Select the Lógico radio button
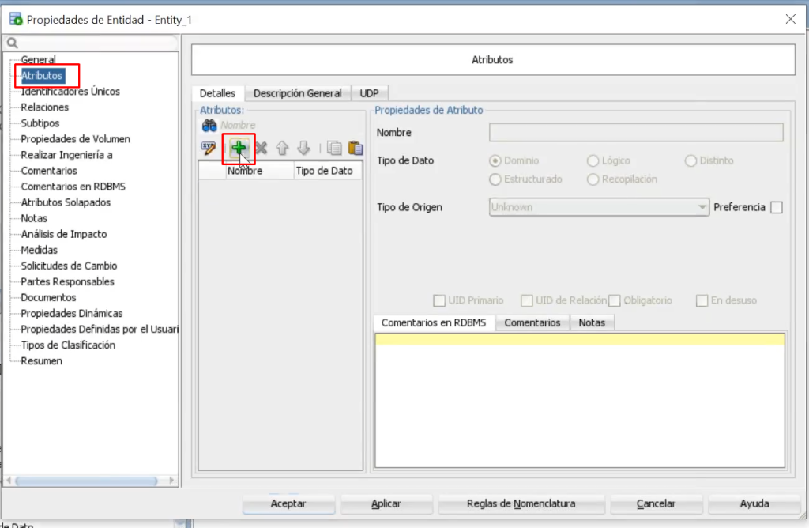This screenshot has width=809, height=528. pyautogui.click(x=593, y=161)
